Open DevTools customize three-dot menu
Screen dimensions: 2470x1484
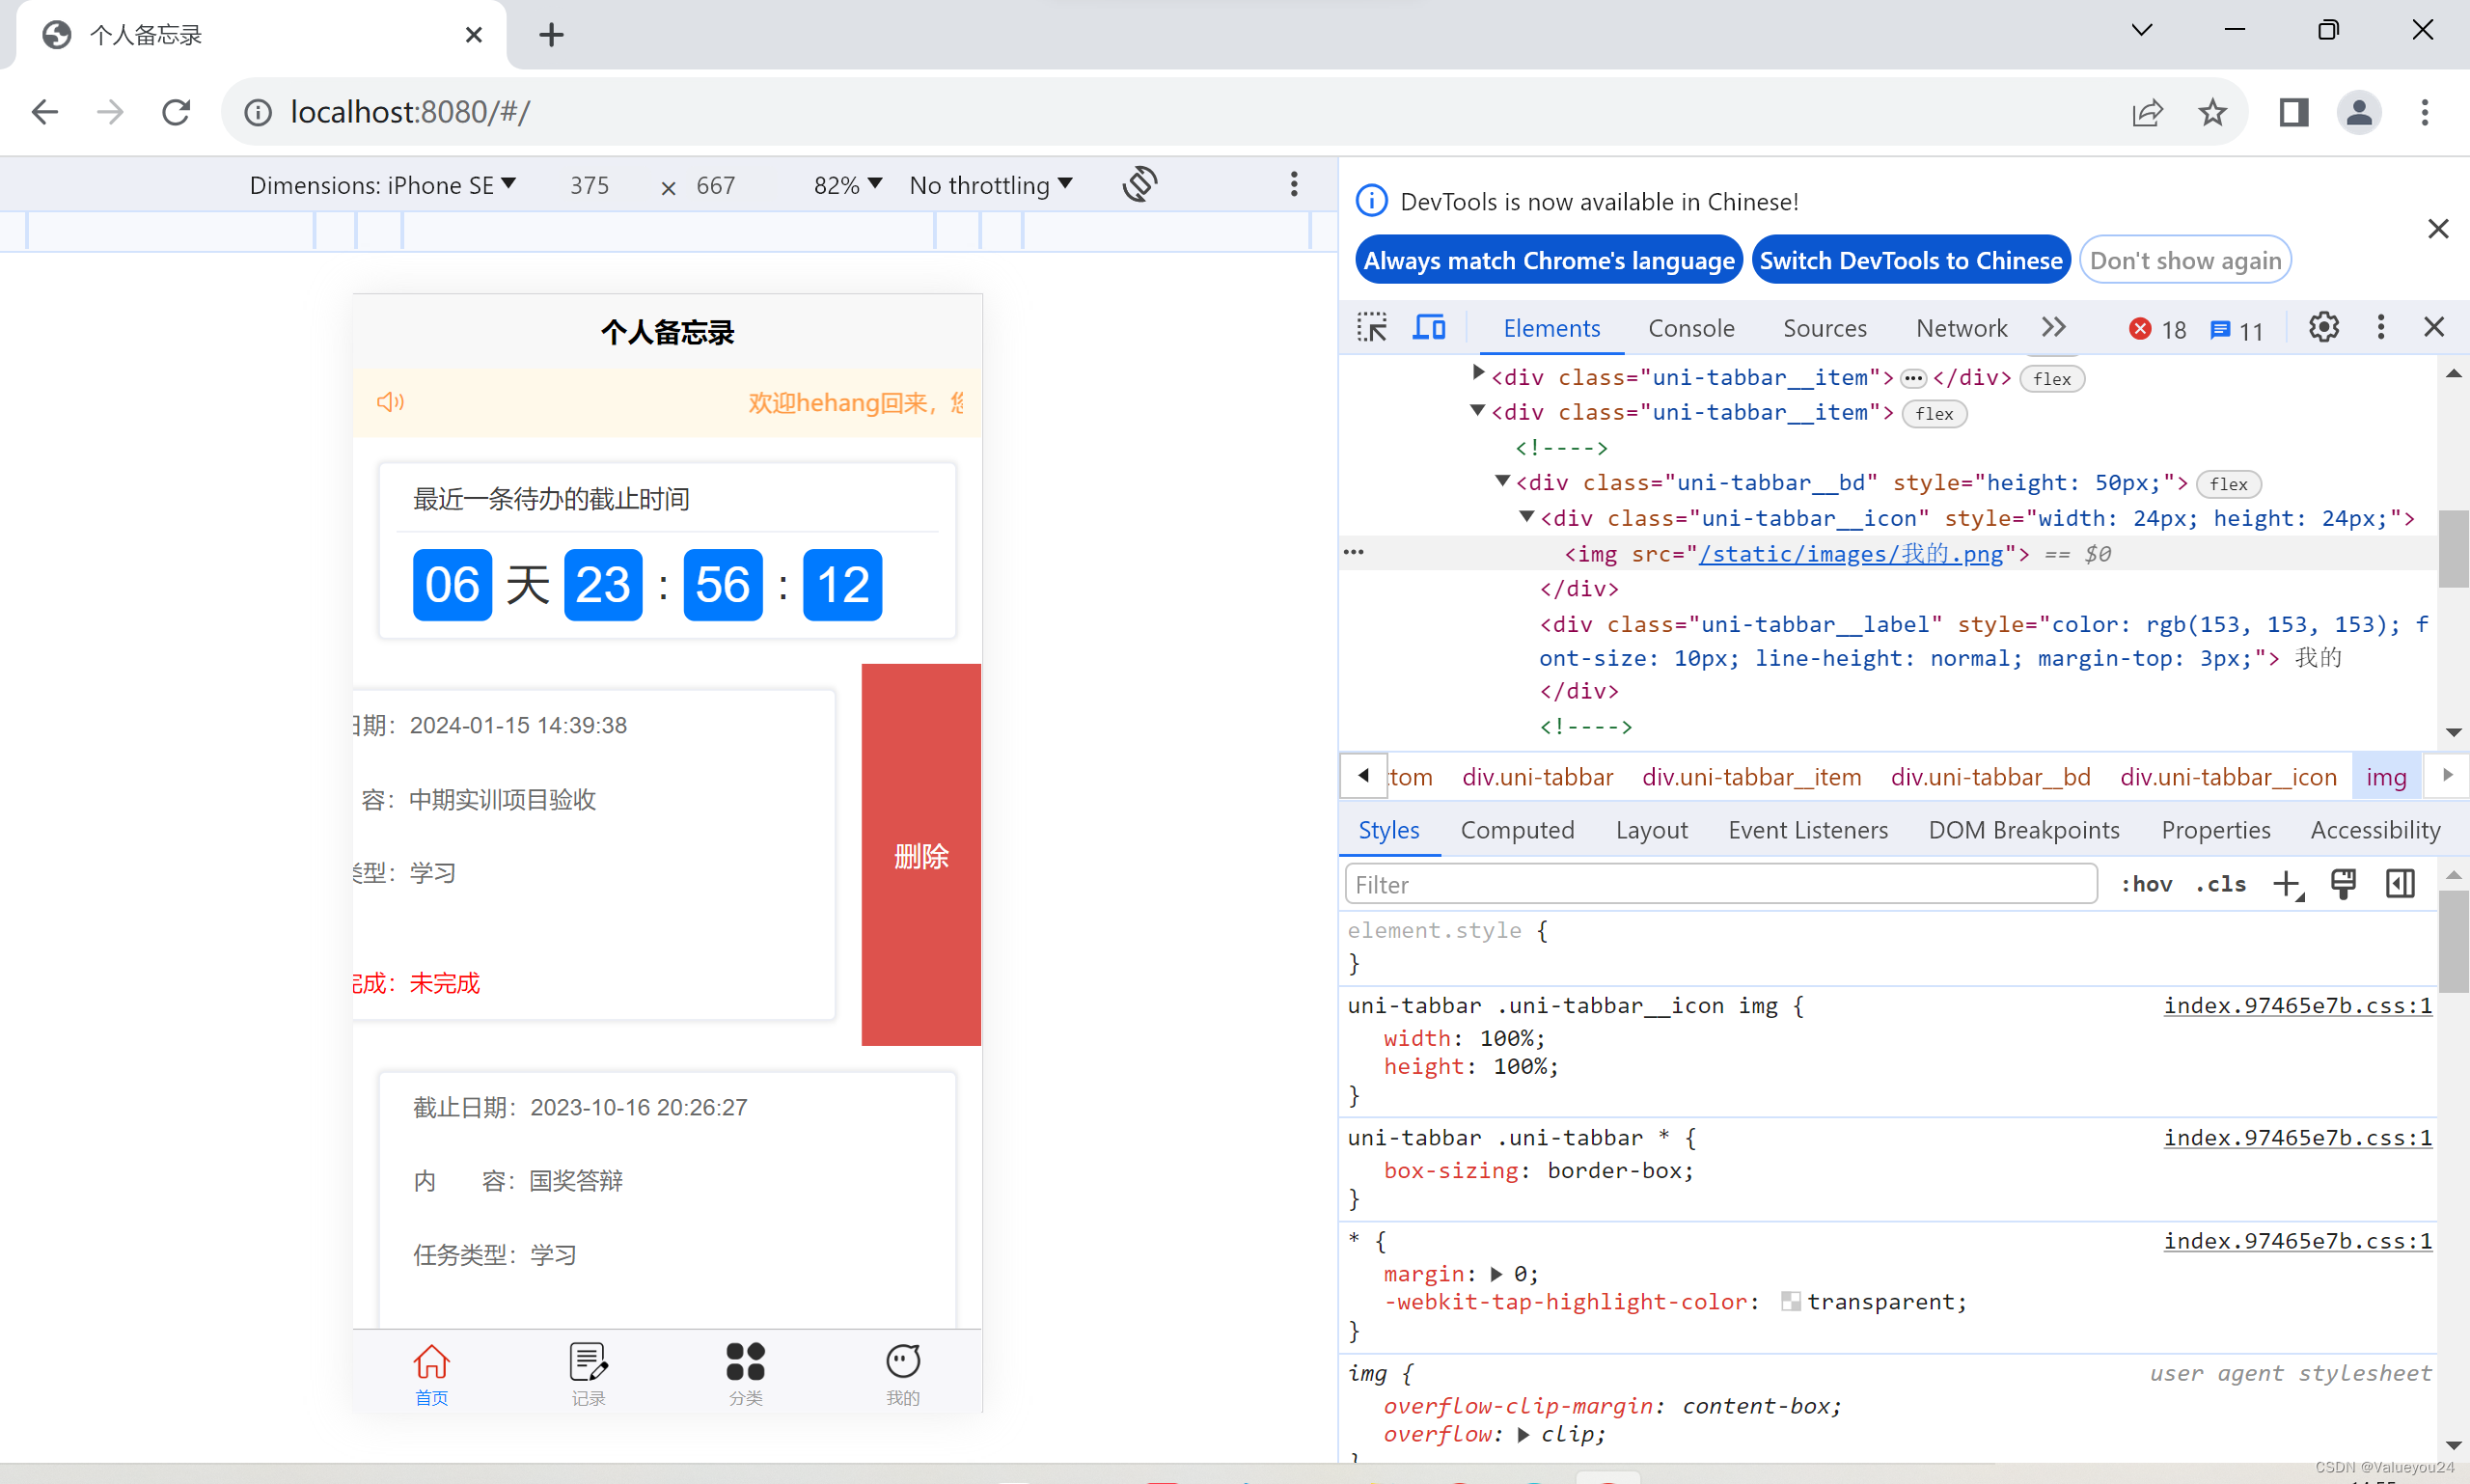(2381, 327)
